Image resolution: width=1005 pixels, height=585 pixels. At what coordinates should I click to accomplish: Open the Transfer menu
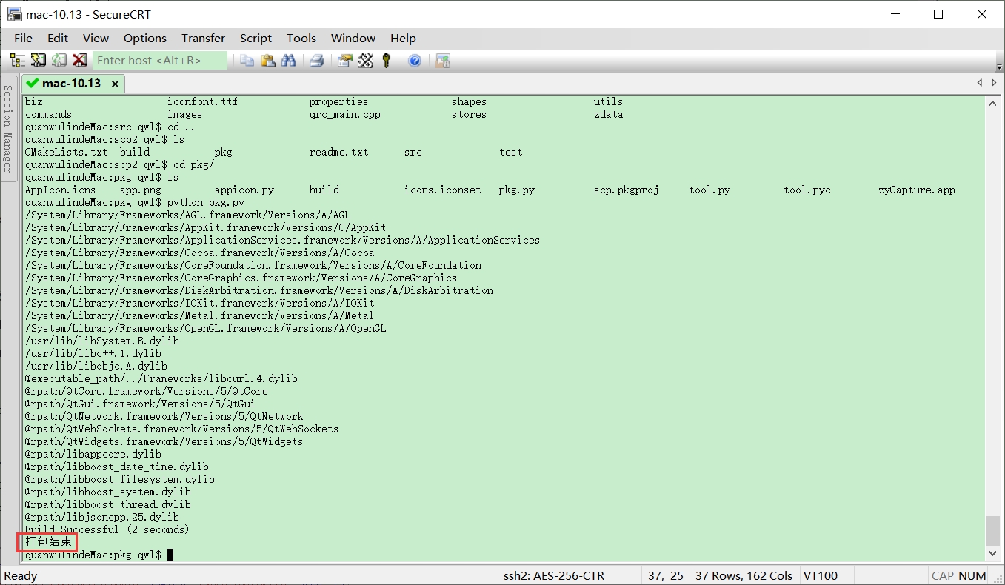pos(203,39)
